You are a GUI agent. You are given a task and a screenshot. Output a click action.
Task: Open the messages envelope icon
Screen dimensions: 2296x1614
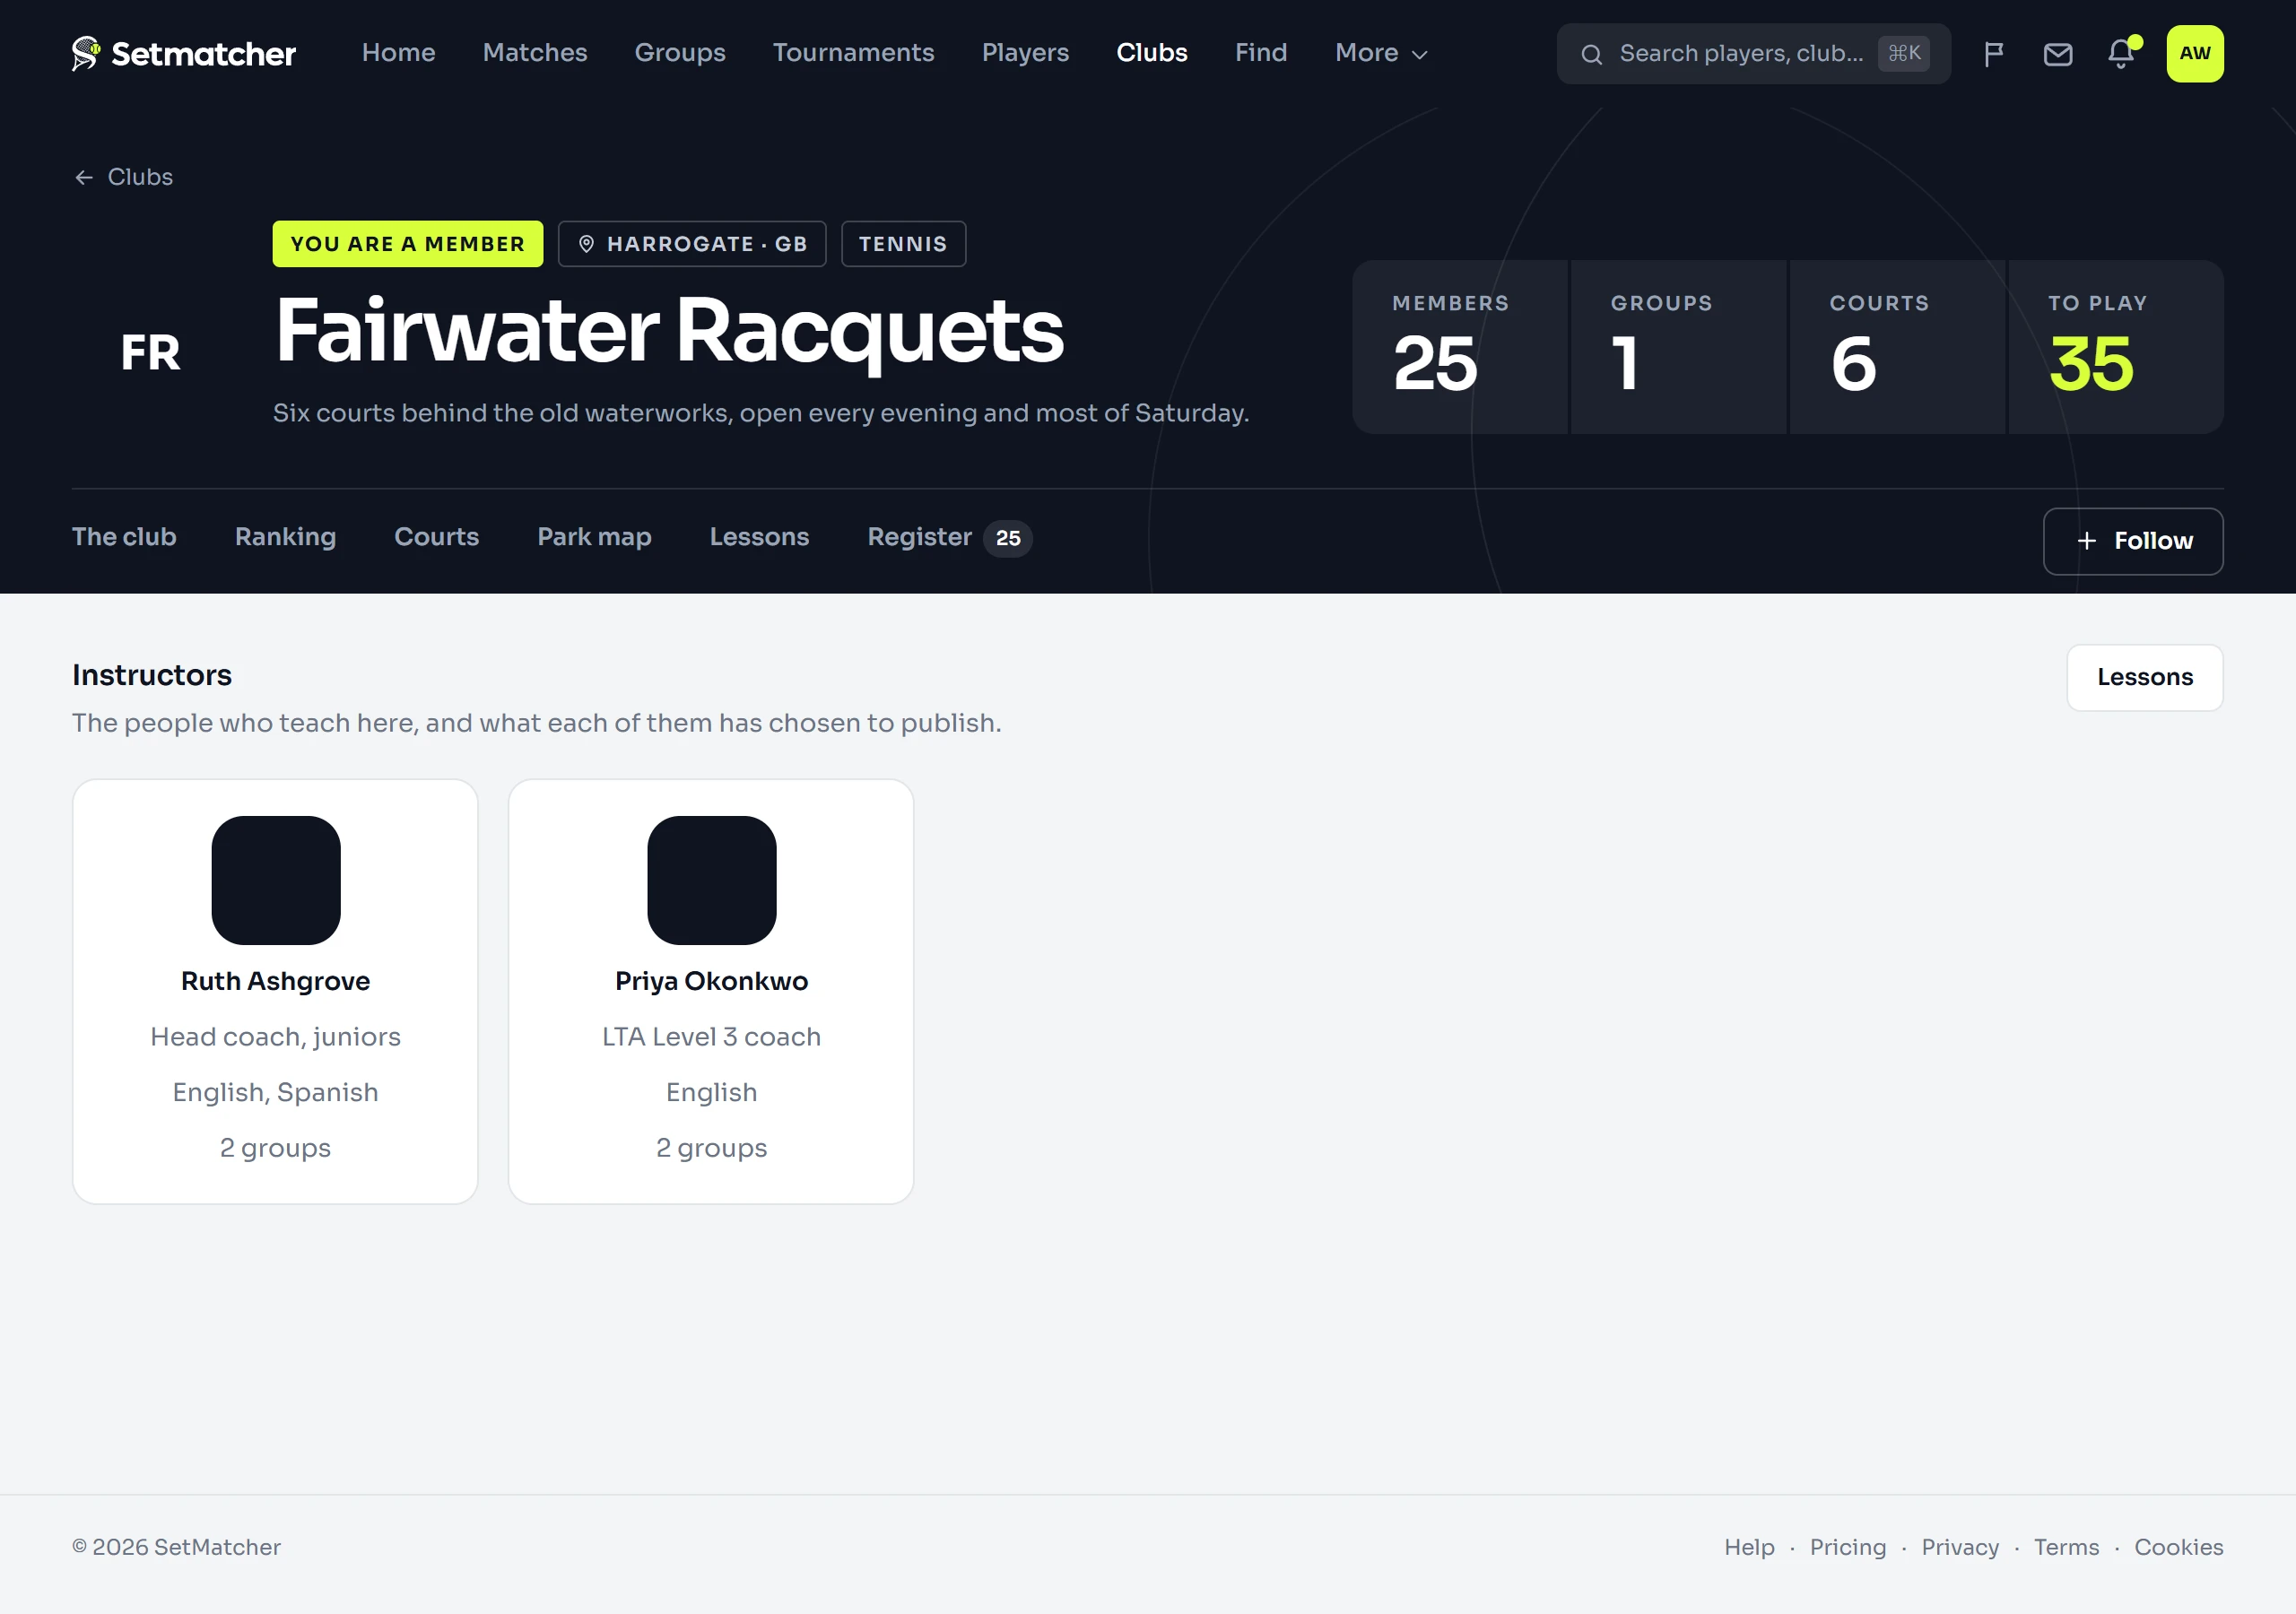pos(2057,54)
